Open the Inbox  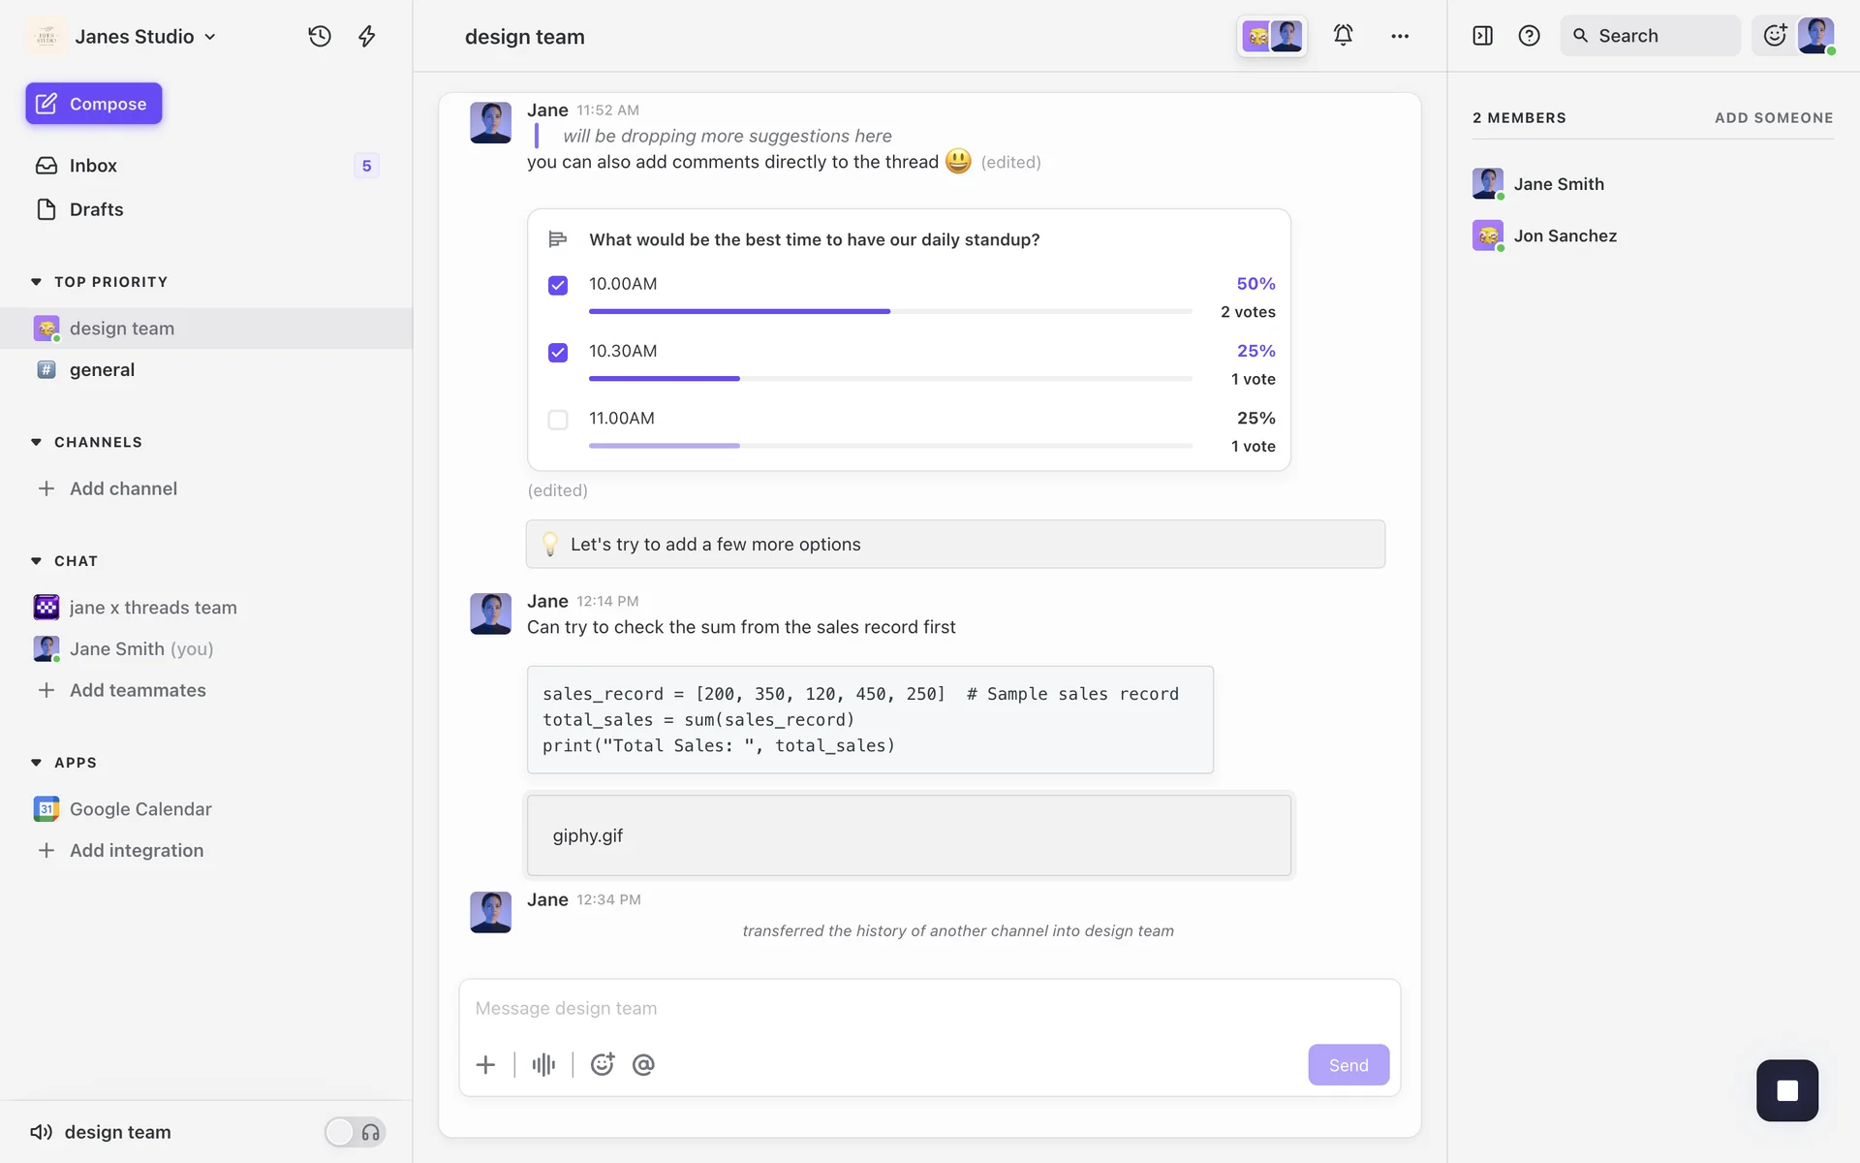(x=93, y=166)
